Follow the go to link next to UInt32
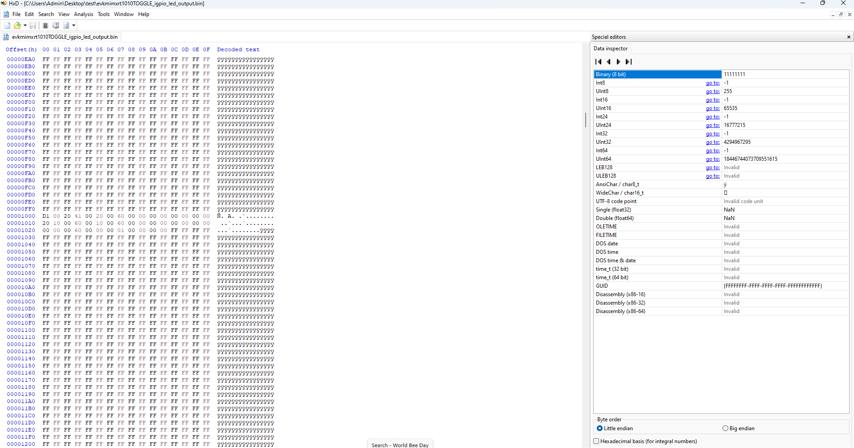 click(712, 142)
